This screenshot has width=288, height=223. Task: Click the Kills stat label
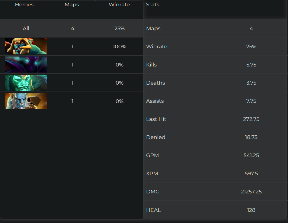[x=152, y=65]
